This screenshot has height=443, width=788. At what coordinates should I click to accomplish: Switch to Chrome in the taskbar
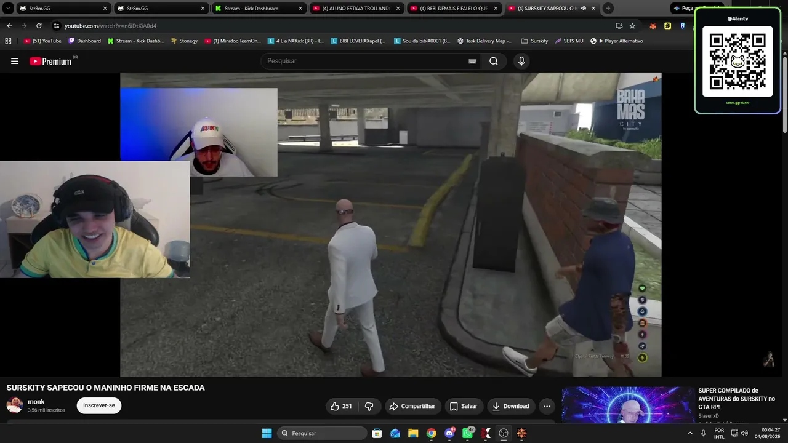(431, 433)
